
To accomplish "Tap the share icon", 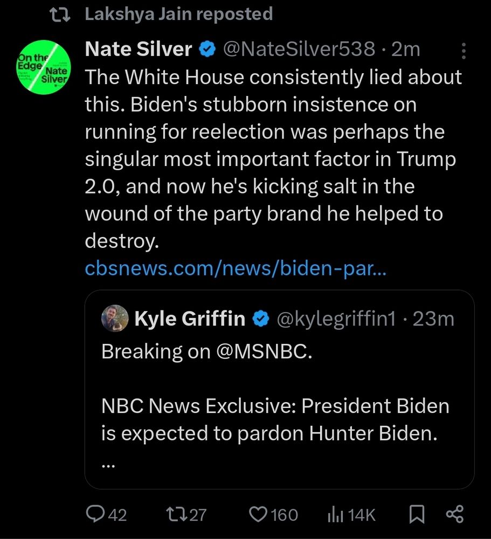I will click(x=455, y=514).
